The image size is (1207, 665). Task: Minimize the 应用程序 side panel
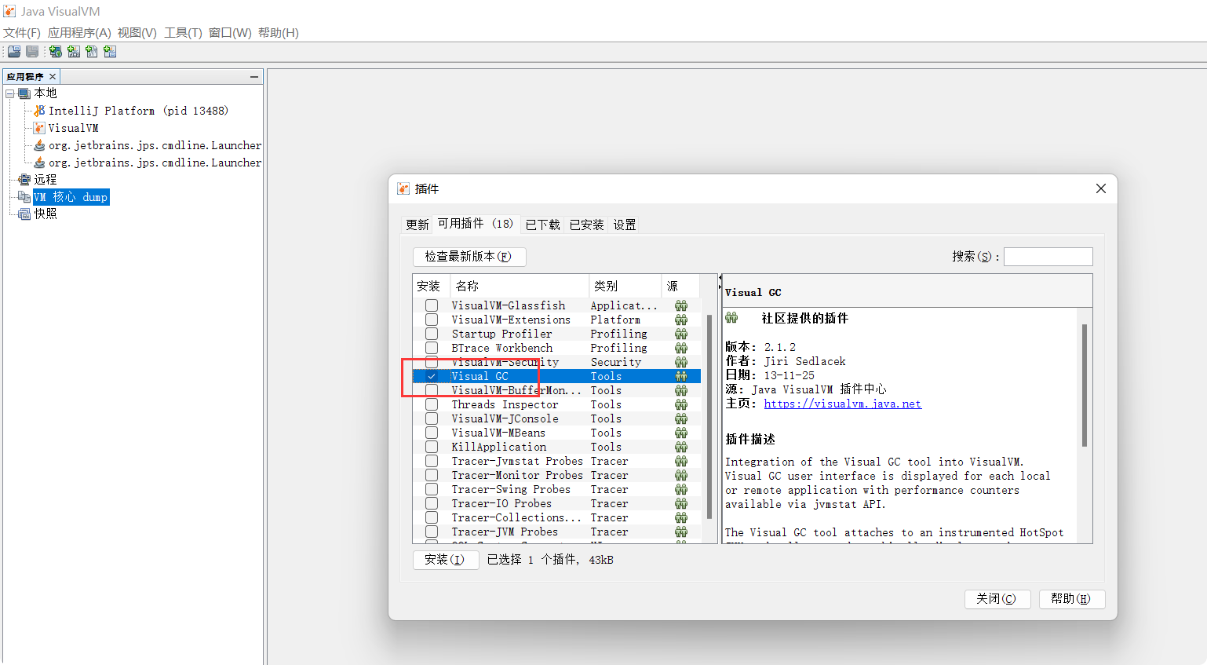point(254,77)
